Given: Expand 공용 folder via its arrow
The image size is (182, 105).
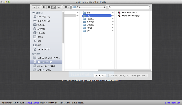Looking at the screenshot, I should point(113,12).
